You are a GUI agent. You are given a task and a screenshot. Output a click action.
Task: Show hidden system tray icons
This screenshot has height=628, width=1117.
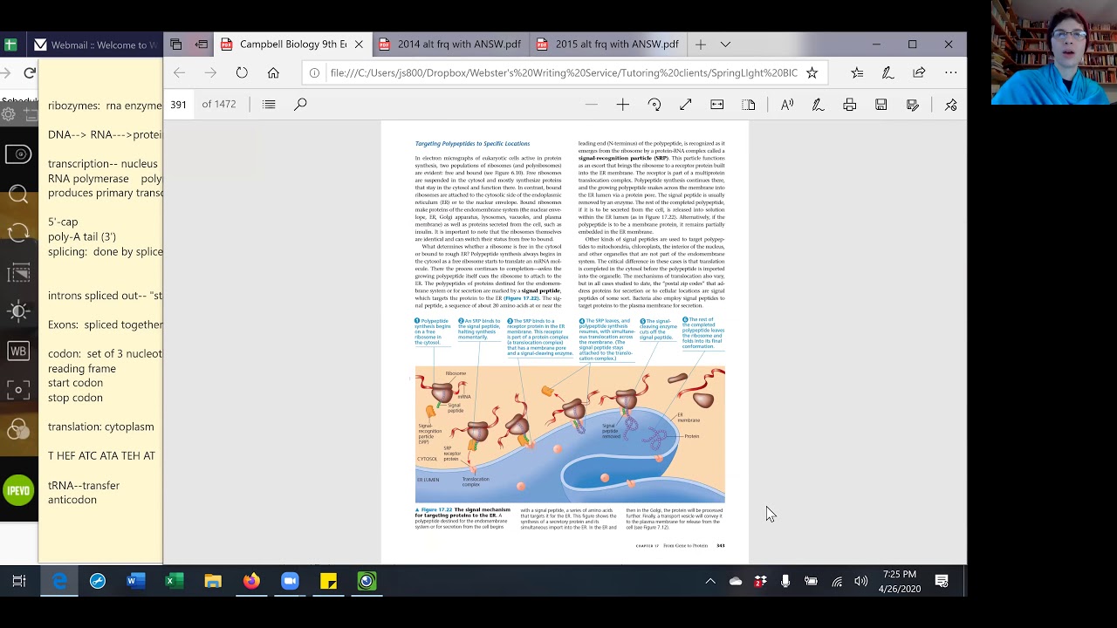pos(710,581)
